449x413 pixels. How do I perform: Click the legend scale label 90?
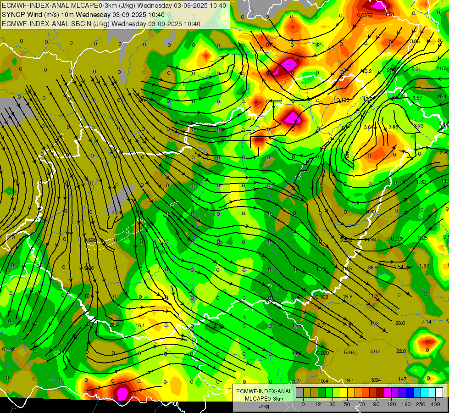coord(377,404)
